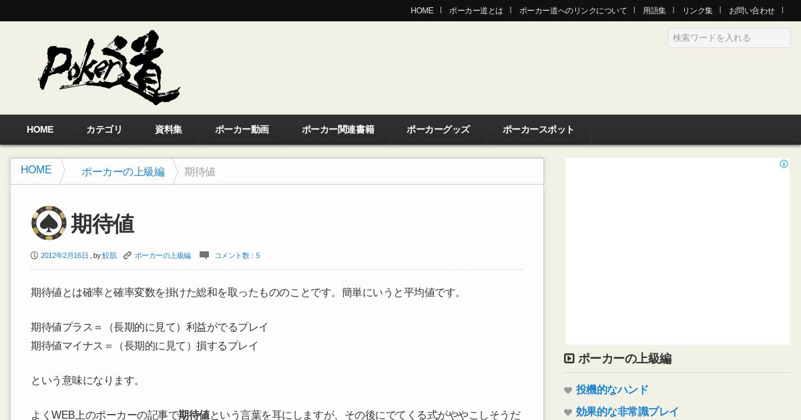Open sidebar link 効果的な非常識プレイ
This screenshot has height=420, width=801.
[x=627, y=412]
